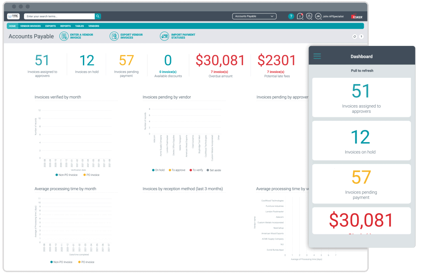Click the 0 invoice(s) available discounts link
Screen dimensions: 421x278
coord(168,72)
